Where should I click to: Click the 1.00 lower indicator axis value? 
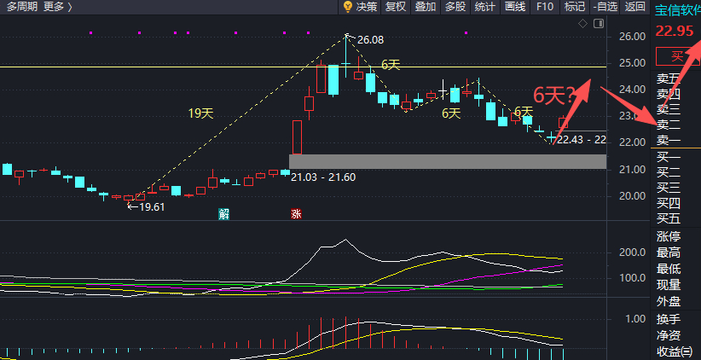tap(635, 319)
